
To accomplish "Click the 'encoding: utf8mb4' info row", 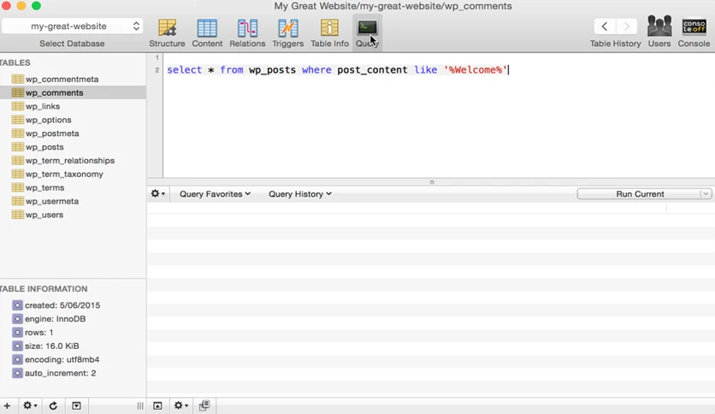I will click(62, 359).
